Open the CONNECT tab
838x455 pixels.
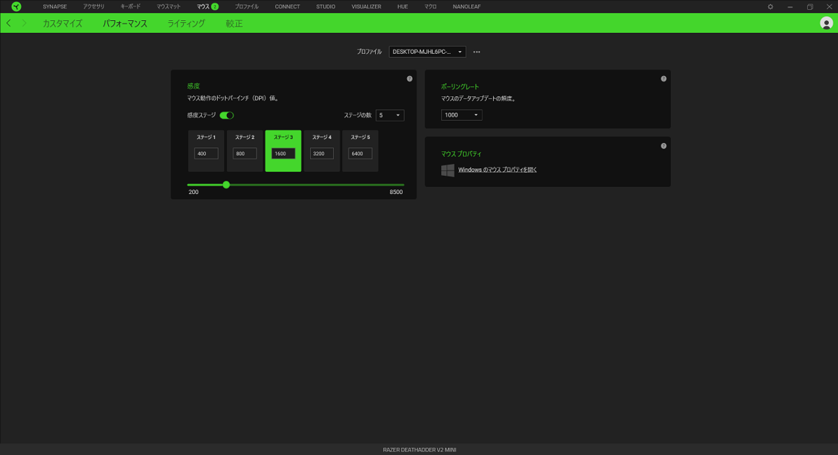[x=287, y=6]
